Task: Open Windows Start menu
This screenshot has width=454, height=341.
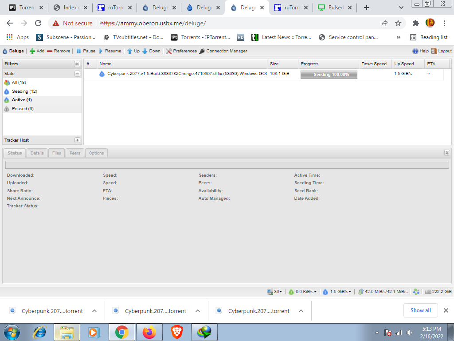Action: pyautogui.click(x=12, y=332)
